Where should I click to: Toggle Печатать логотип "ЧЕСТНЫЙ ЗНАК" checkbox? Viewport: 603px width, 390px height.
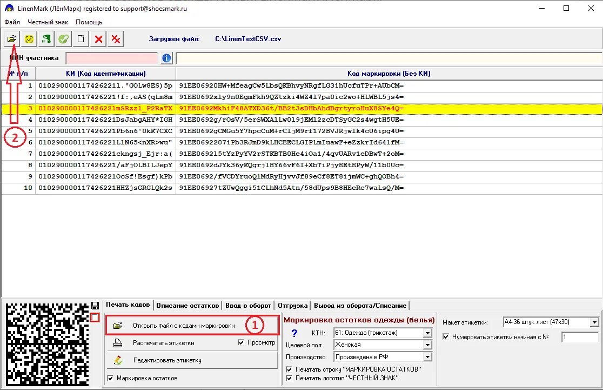[289, 378]
